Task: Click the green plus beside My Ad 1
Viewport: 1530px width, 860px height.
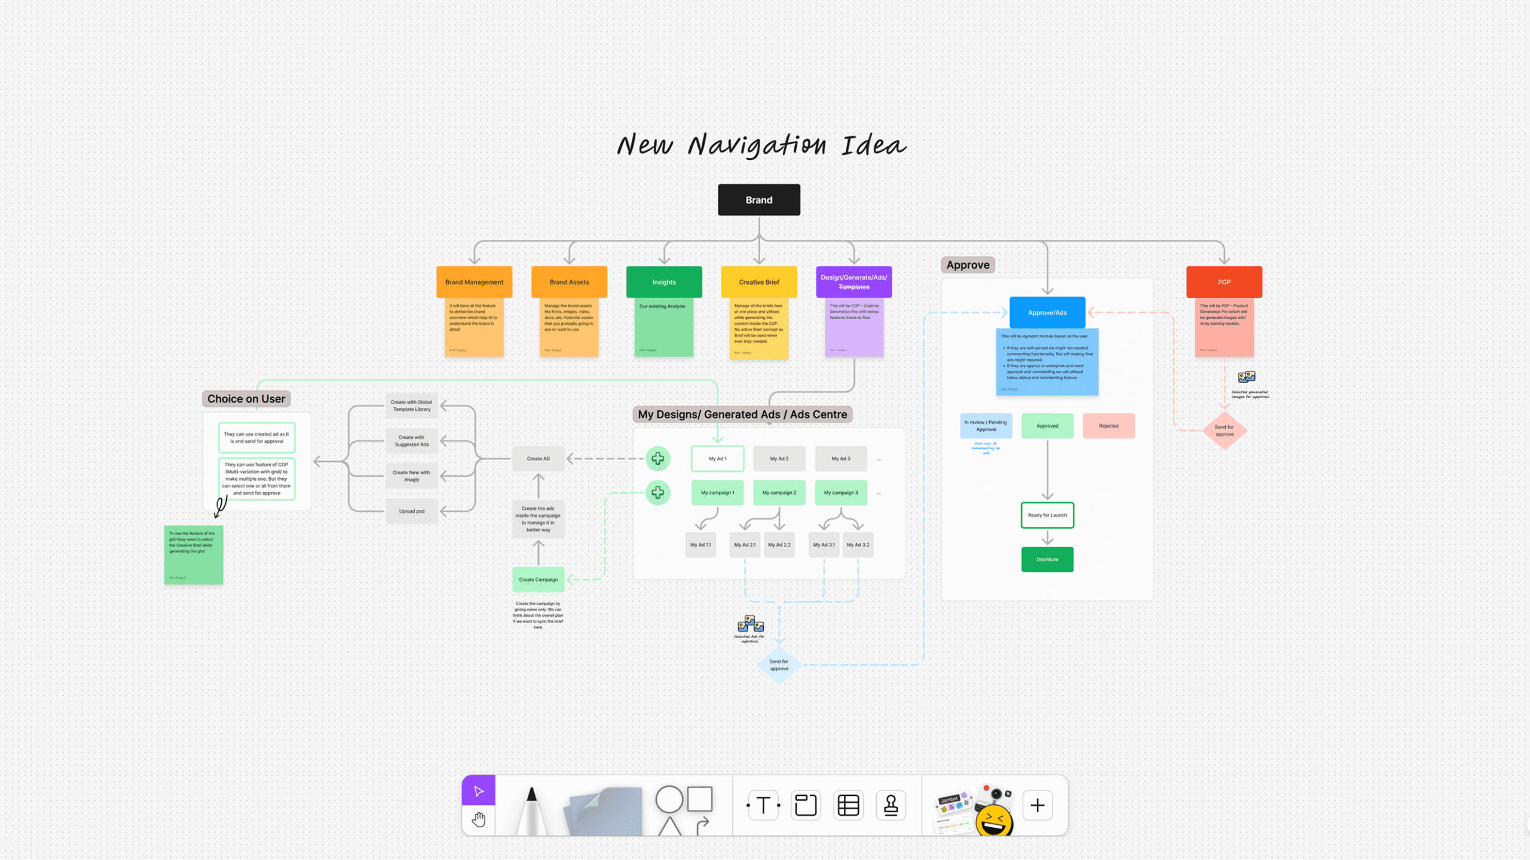Action: point(657,458)
